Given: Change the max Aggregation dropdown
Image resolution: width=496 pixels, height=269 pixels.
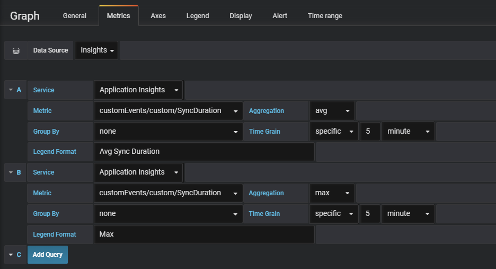Looking at the screenshot, I should point(332,193).
